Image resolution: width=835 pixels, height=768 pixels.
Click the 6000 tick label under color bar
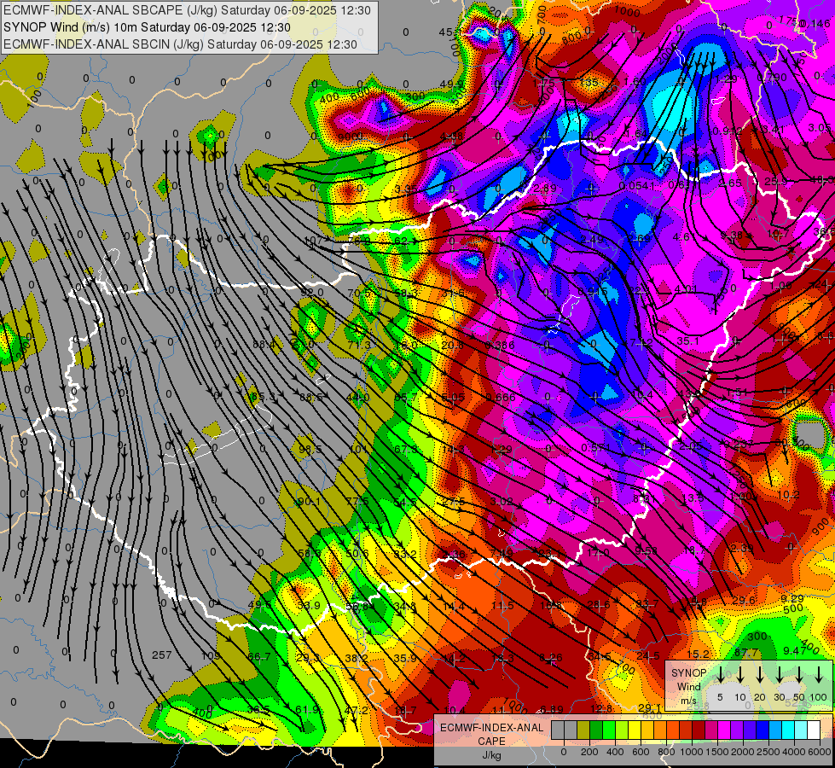821,752
